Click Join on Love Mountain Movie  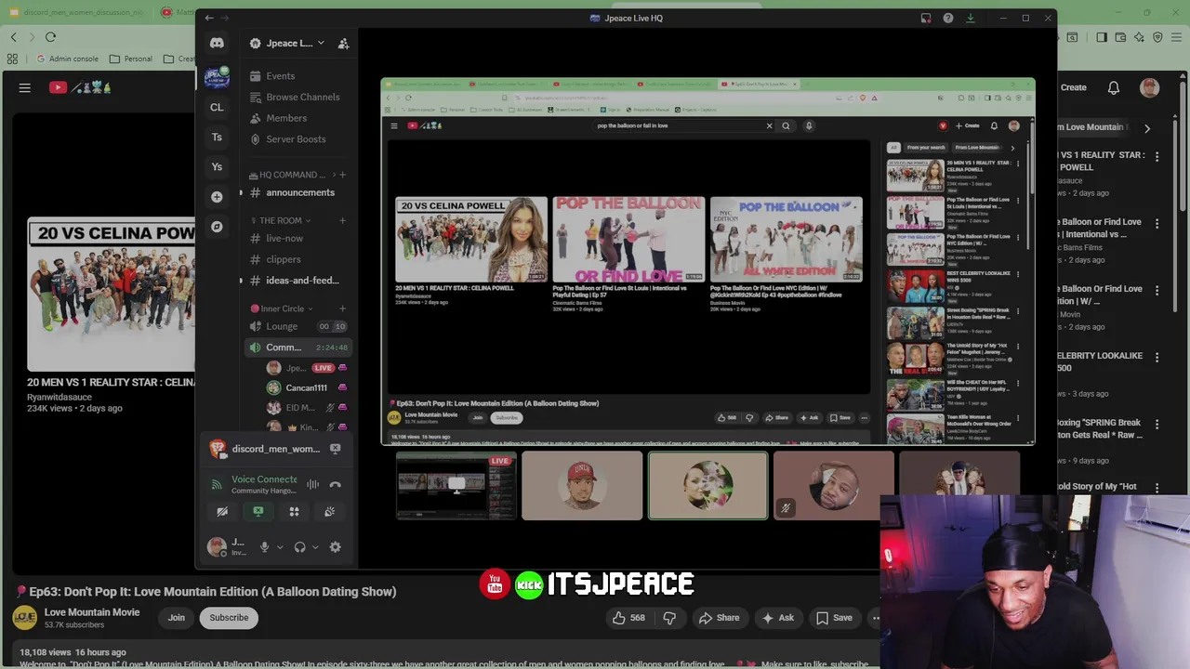point(176,618)
